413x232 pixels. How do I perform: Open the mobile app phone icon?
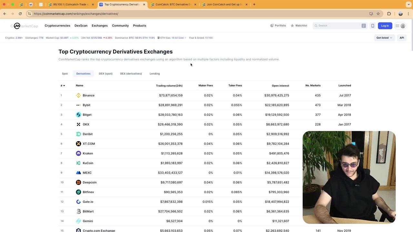[x=373, y=26]
